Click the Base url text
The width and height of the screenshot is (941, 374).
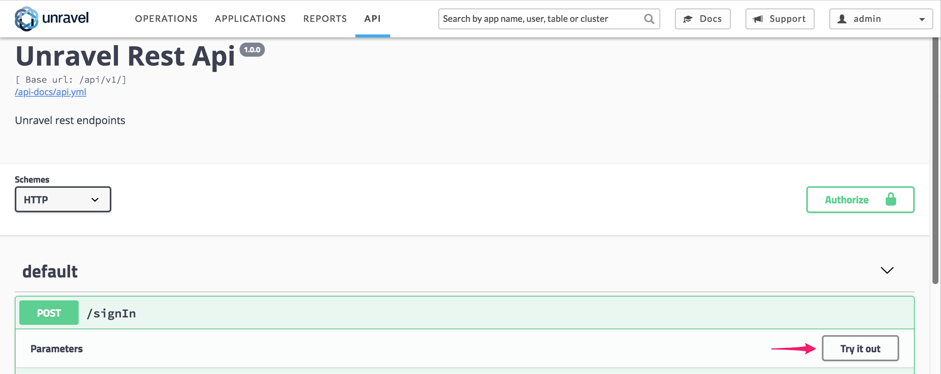pyautogui.click(x=71, y=79)
